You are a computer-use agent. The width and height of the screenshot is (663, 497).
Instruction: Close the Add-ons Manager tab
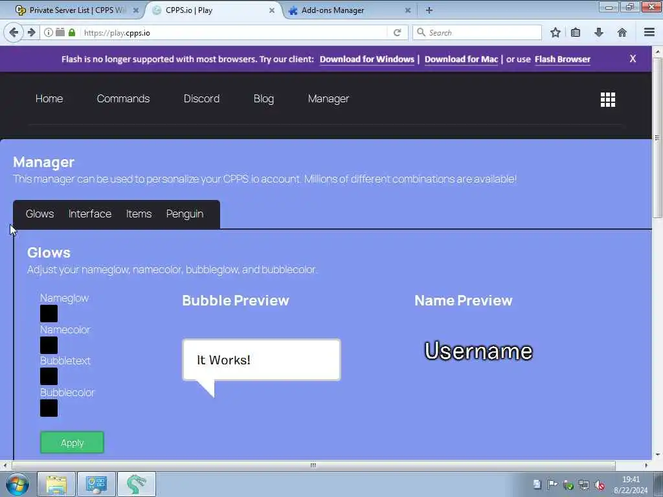click(408, 10)
